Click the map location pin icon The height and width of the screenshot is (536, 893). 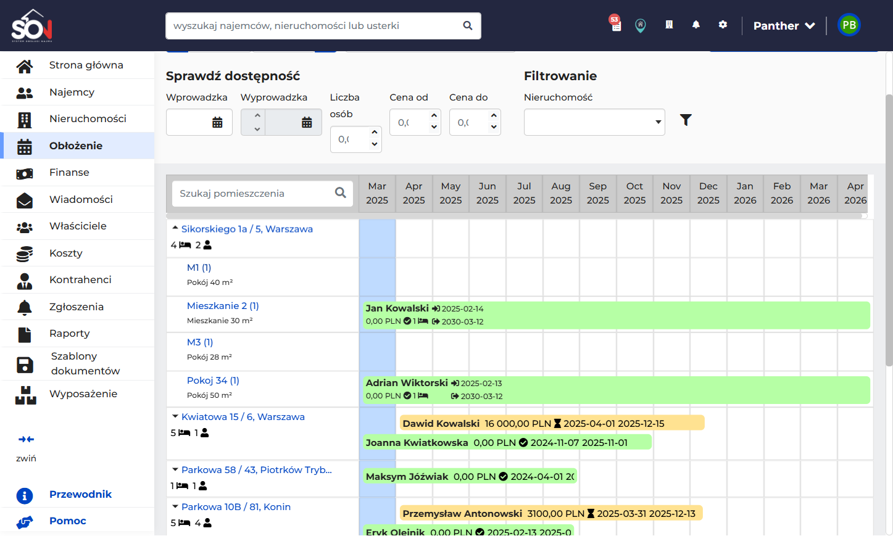(x=641, y=26)
